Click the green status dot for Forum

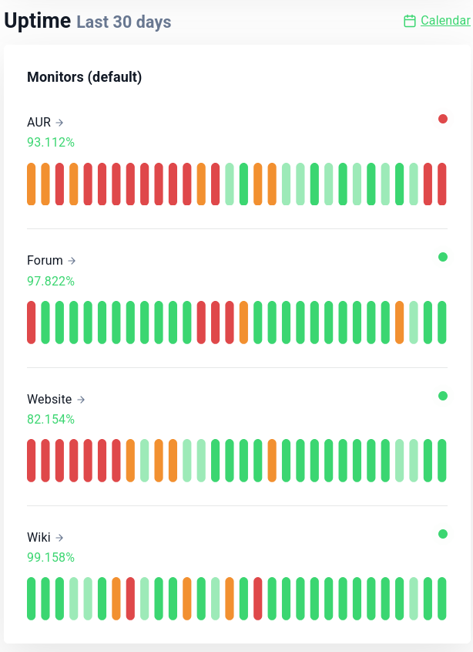pyautogui.click(x=443, y=257)
